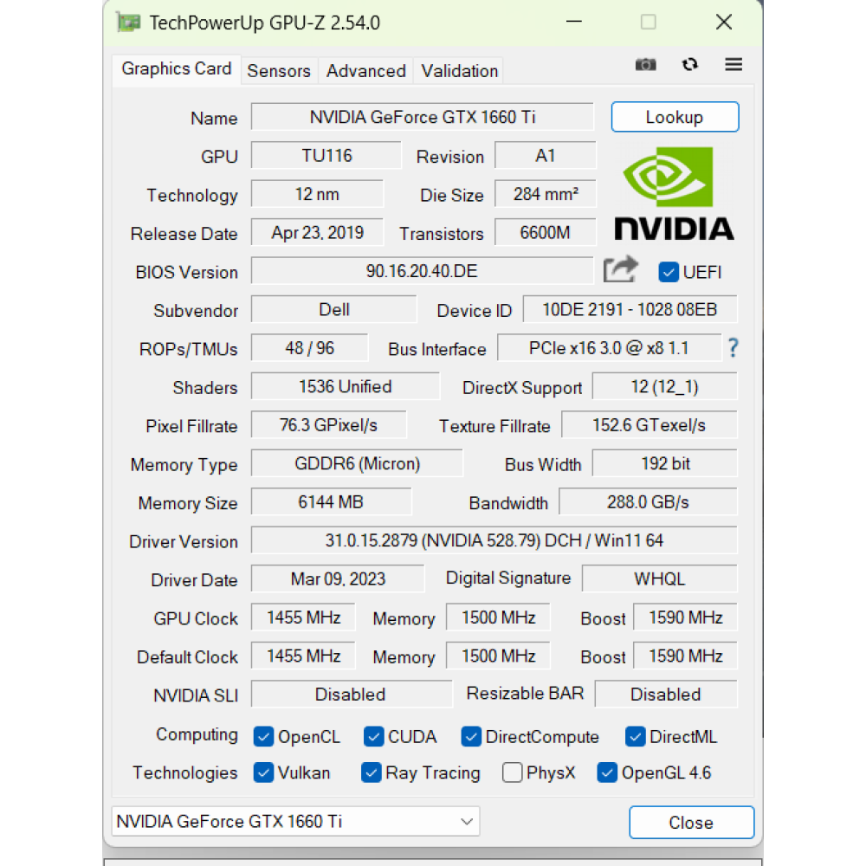This screenshot has height=866, width=866.
Task: Refresh GPU data using the refresh icon
Action: tap(689, 64)
